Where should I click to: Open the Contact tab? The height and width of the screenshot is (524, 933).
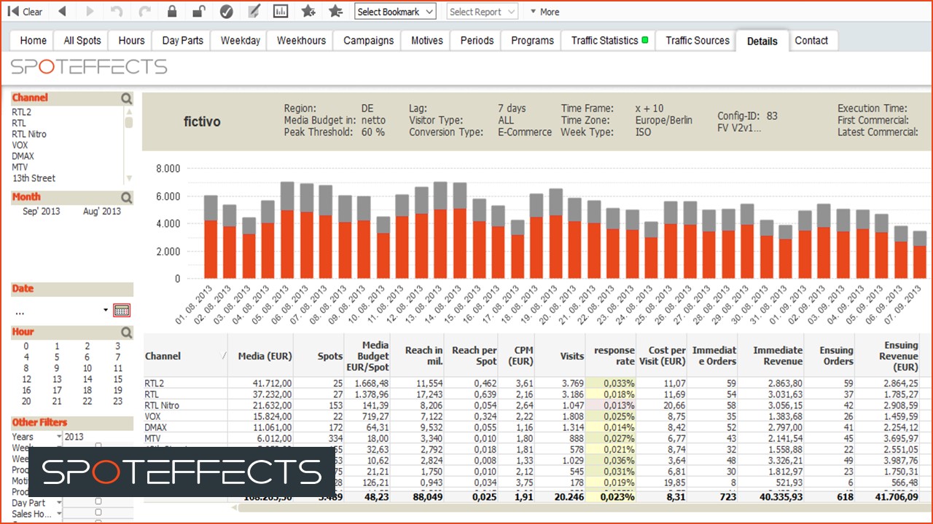click(811, 41)
